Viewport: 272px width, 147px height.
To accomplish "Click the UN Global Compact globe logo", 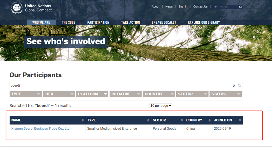I will click(17, 8).
